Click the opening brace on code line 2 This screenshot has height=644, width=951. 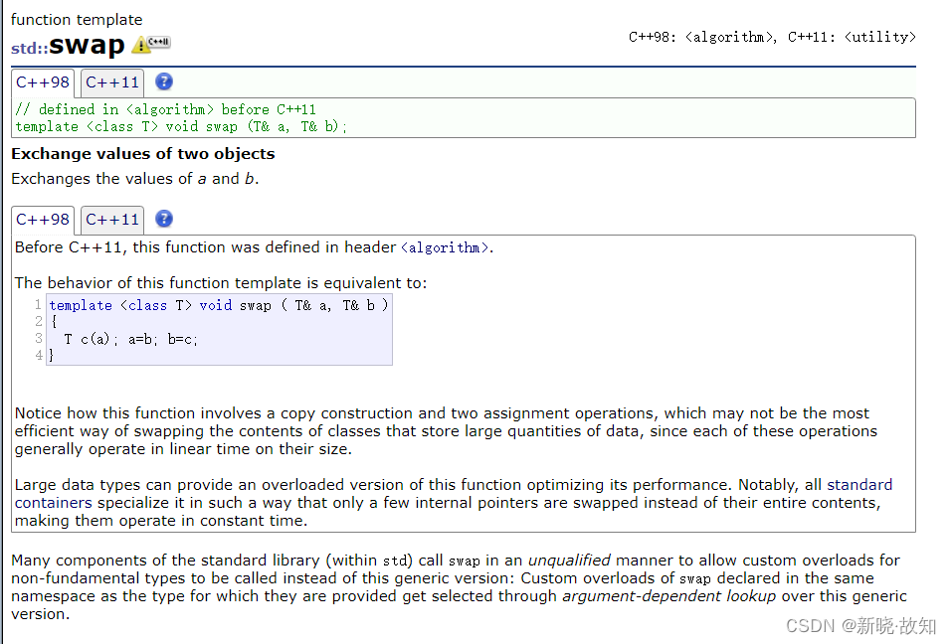(x=54, y=322)
